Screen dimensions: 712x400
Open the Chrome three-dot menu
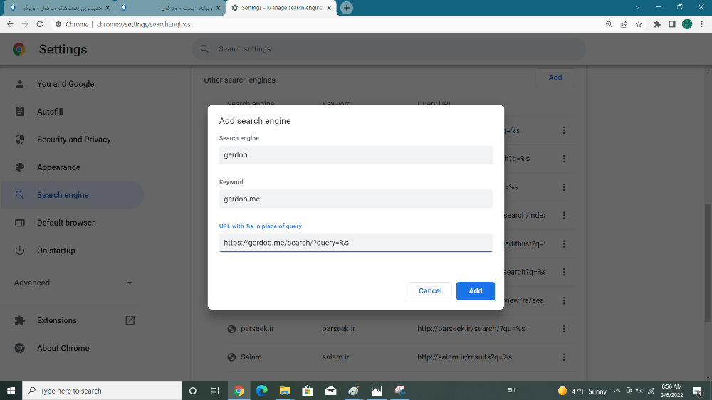tap(702, 24)
